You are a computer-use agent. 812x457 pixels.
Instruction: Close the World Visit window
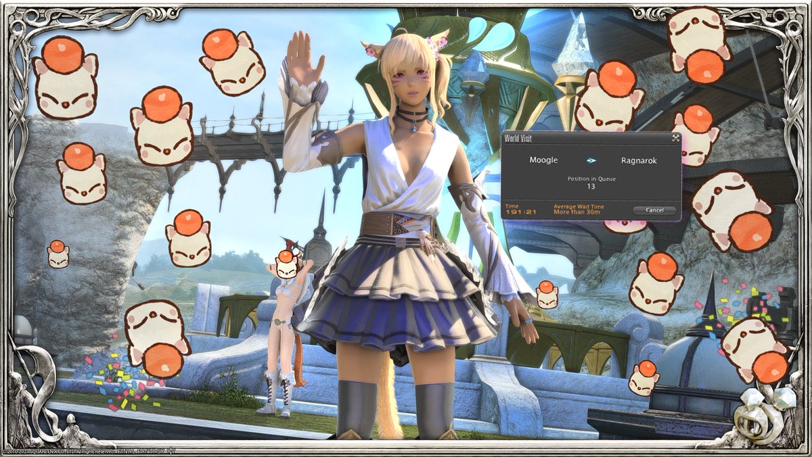(675, 138)
